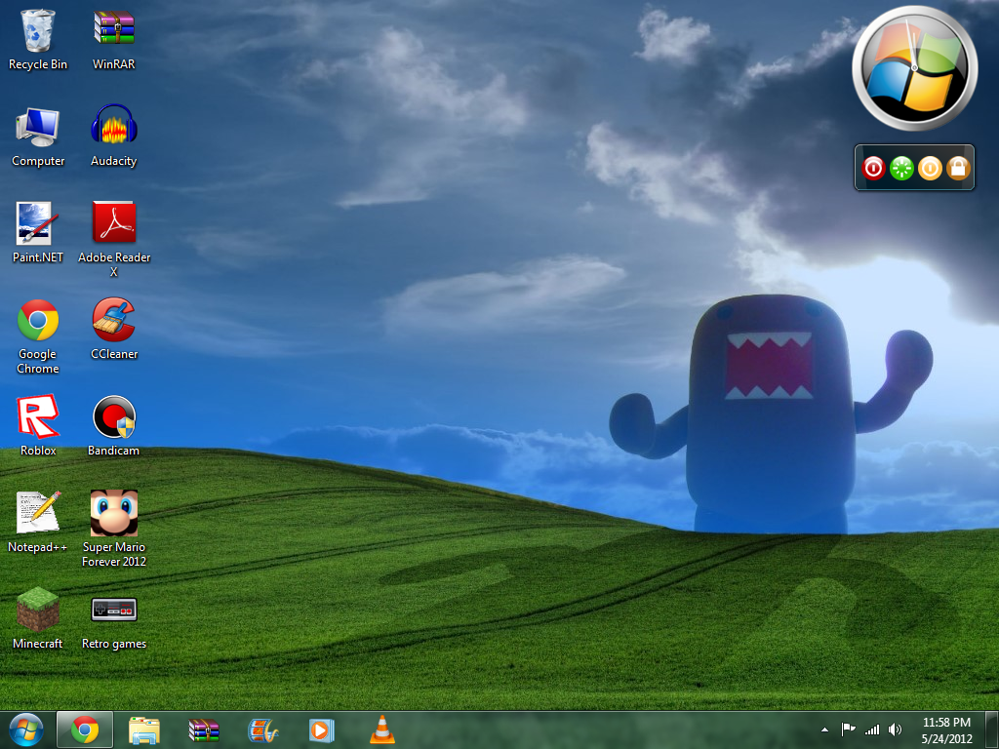Select the Roblox desktop icon
999x749 pixels.
pos(38,425)
